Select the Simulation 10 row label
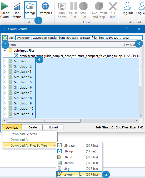The height and width of the screenshot is (178, 145). tap(24, 109)
